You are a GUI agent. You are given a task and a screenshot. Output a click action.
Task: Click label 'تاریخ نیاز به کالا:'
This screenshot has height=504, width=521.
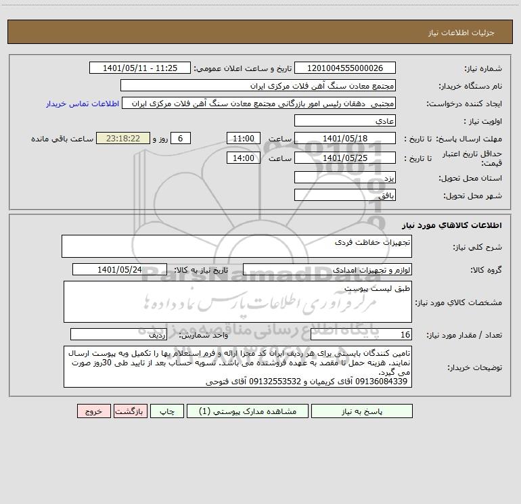(201, 270)
